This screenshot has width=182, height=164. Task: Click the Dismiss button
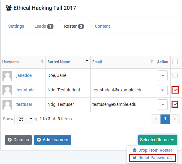pos(18,140)
